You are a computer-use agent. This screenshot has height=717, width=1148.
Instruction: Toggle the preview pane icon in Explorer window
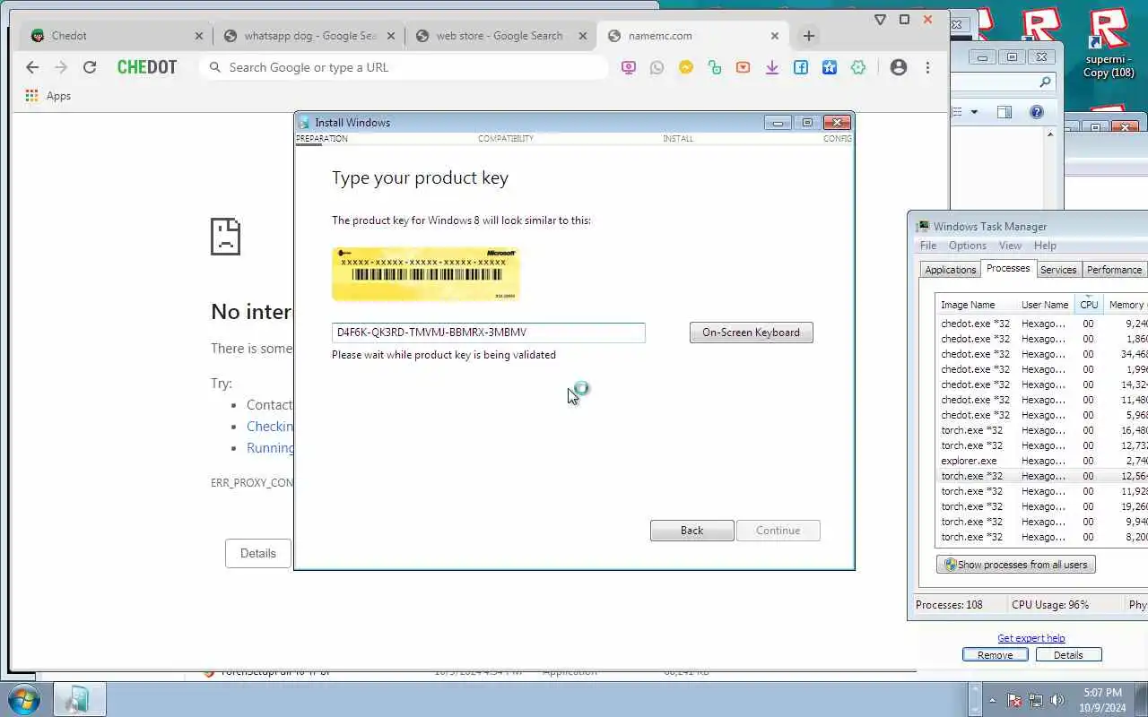[x=1004, y=112]
